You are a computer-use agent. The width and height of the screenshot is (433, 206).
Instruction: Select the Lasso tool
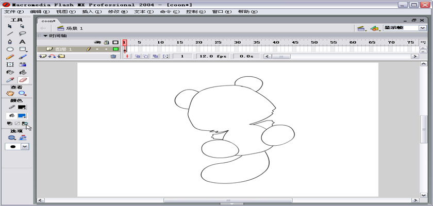point(23,33)
